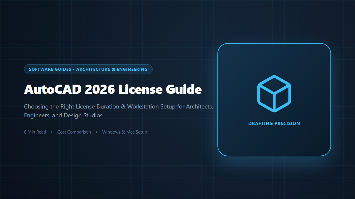Click the '8 Min Read' label
This screenshot has width=355, height=199.
click(35, 132)
